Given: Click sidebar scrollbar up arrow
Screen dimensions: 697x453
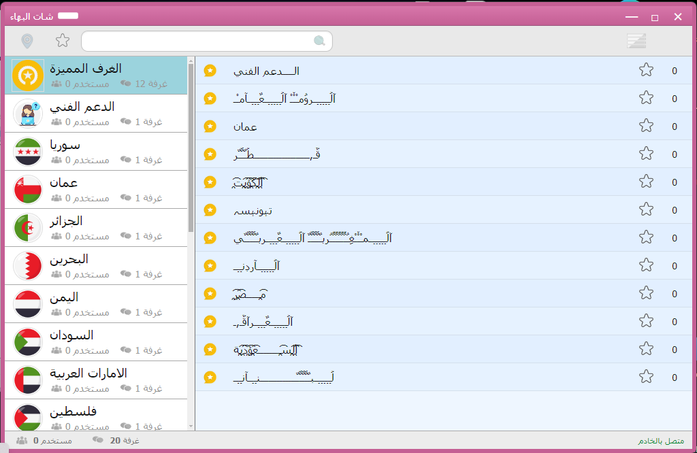Looking at the screenshot, I should click(191, 61).
